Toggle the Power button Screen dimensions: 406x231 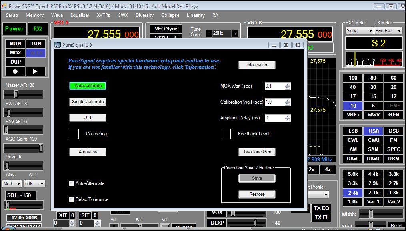tap(14, 29)
